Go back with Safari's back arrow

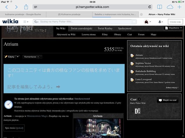(x=7, y=7)
